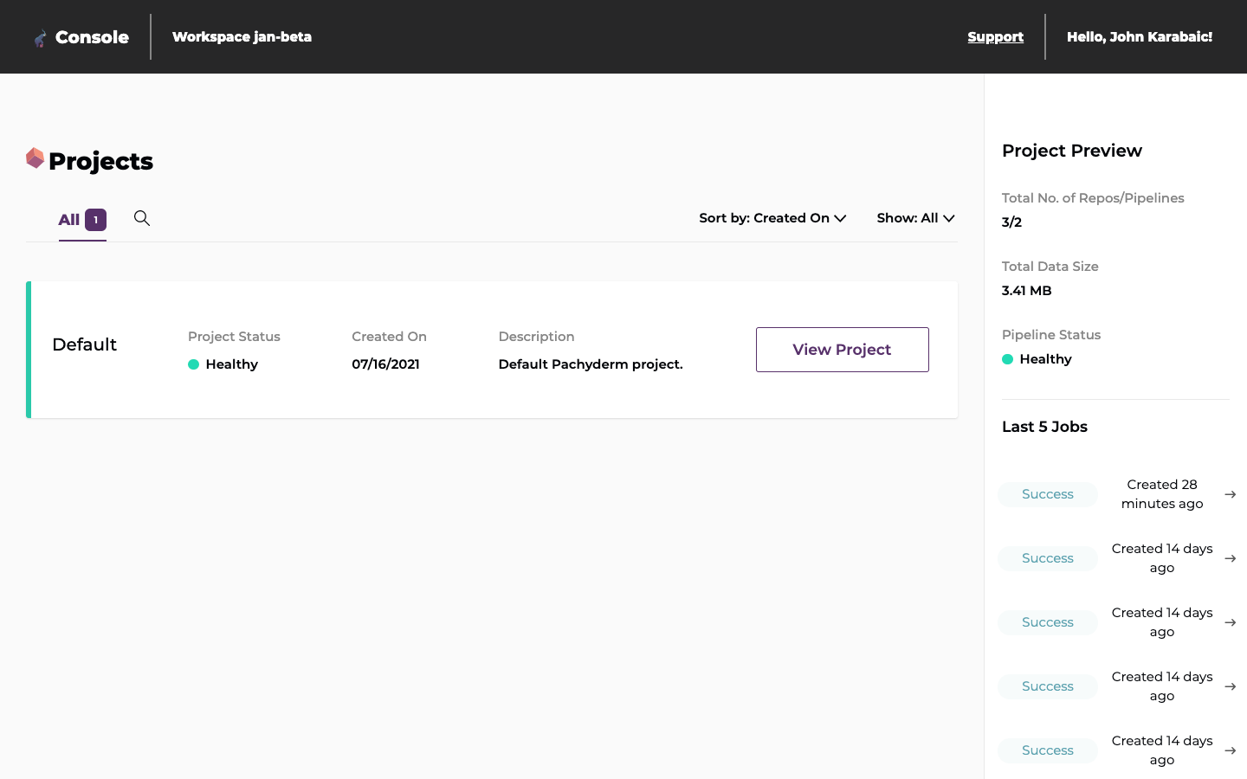Screen dimensions: 1247x779
Task: Open the job created 28 minutes ago arrow
Action: (1230, 494)
